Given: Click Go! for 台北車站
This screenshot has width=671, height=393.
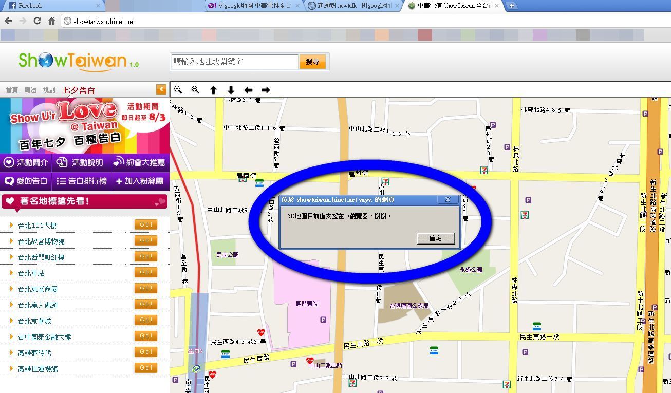Looking at the screenshot, I should click(146, 272).
